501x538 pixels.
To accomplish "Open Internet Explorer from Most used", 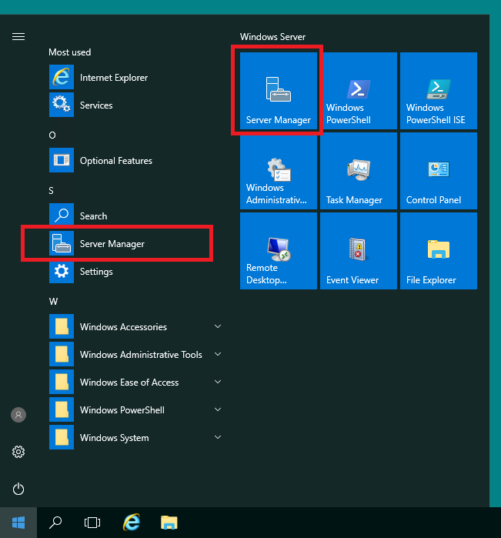I will click(x=135, y=77).
